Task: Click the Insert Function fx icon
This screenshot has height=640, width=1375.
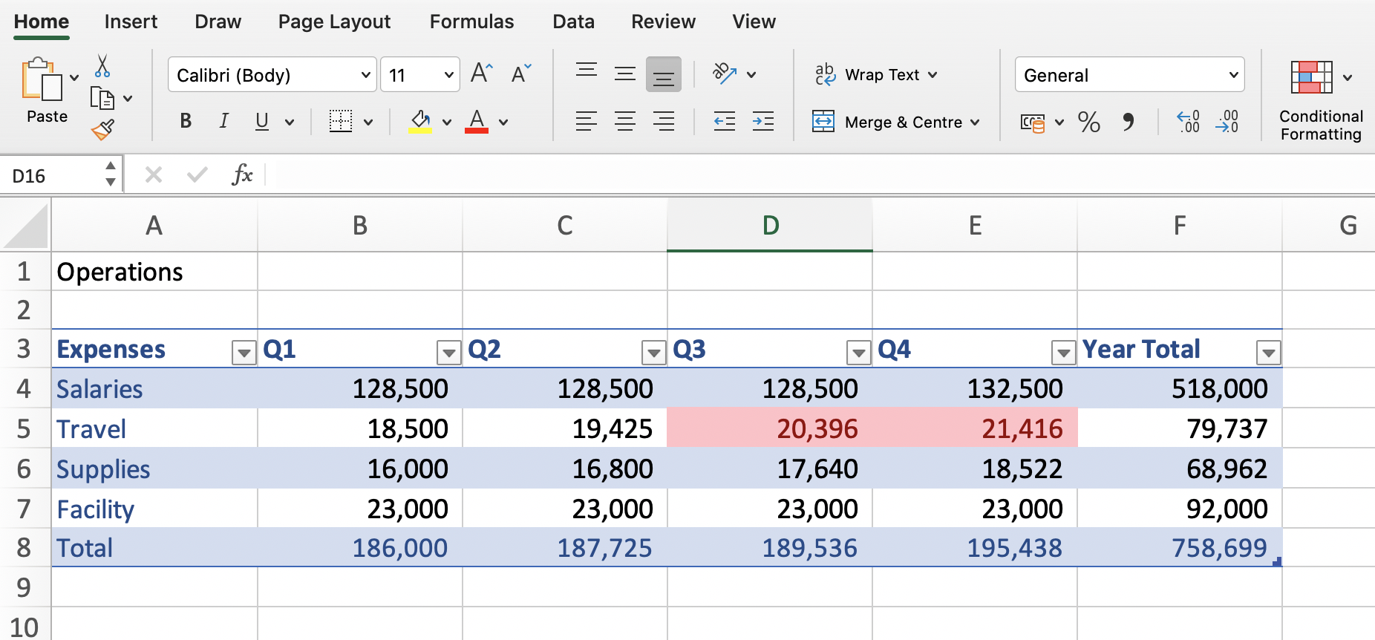Action: click(x=242, y=175)
